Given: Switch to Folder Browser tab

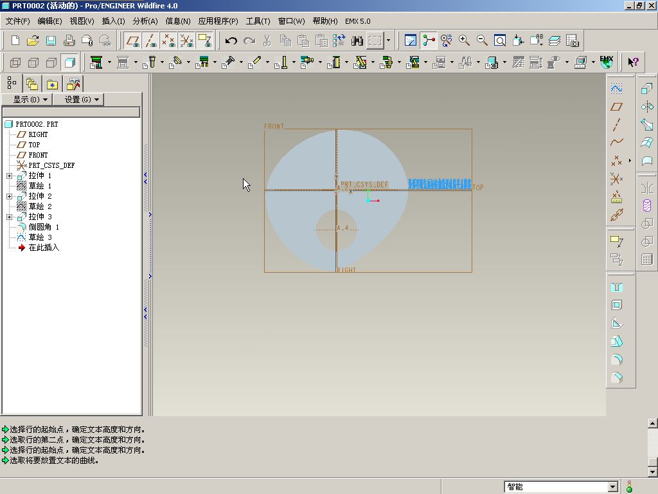Looking at the screenshot, I should [x=32, y=84].
